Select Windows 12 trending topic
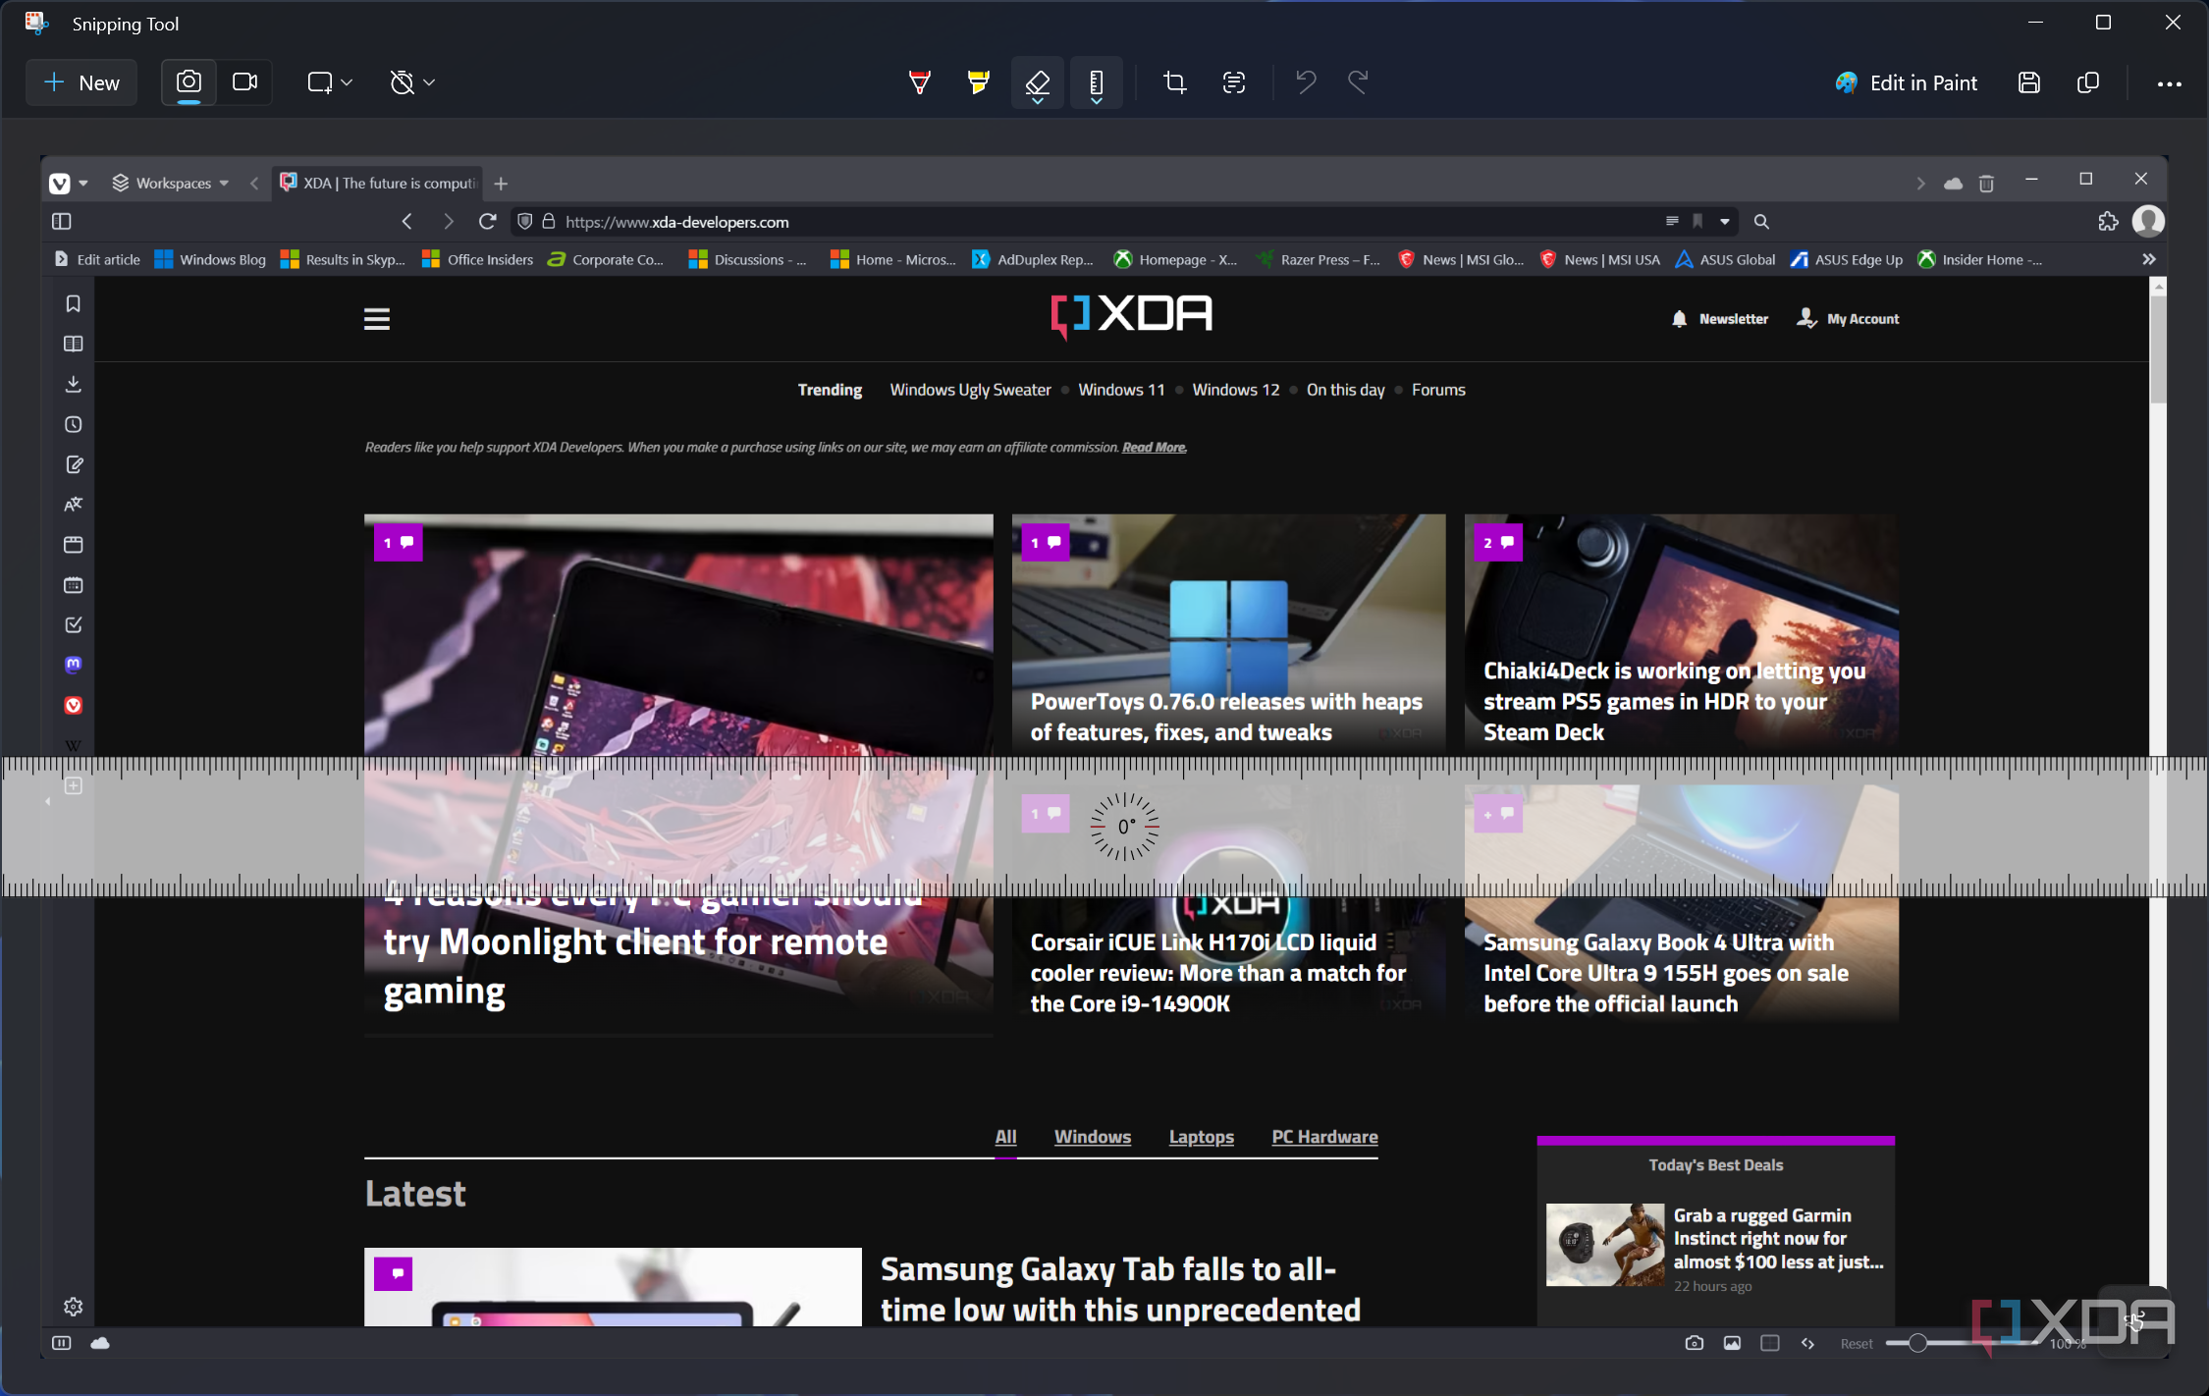The image size is (2209, 1396). coord(1236,391)
